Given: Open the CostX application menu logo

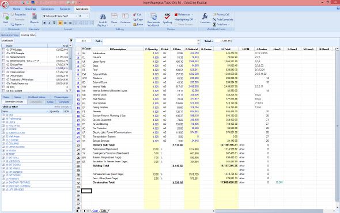Looking at the screenshot, I should coord(5,5).
